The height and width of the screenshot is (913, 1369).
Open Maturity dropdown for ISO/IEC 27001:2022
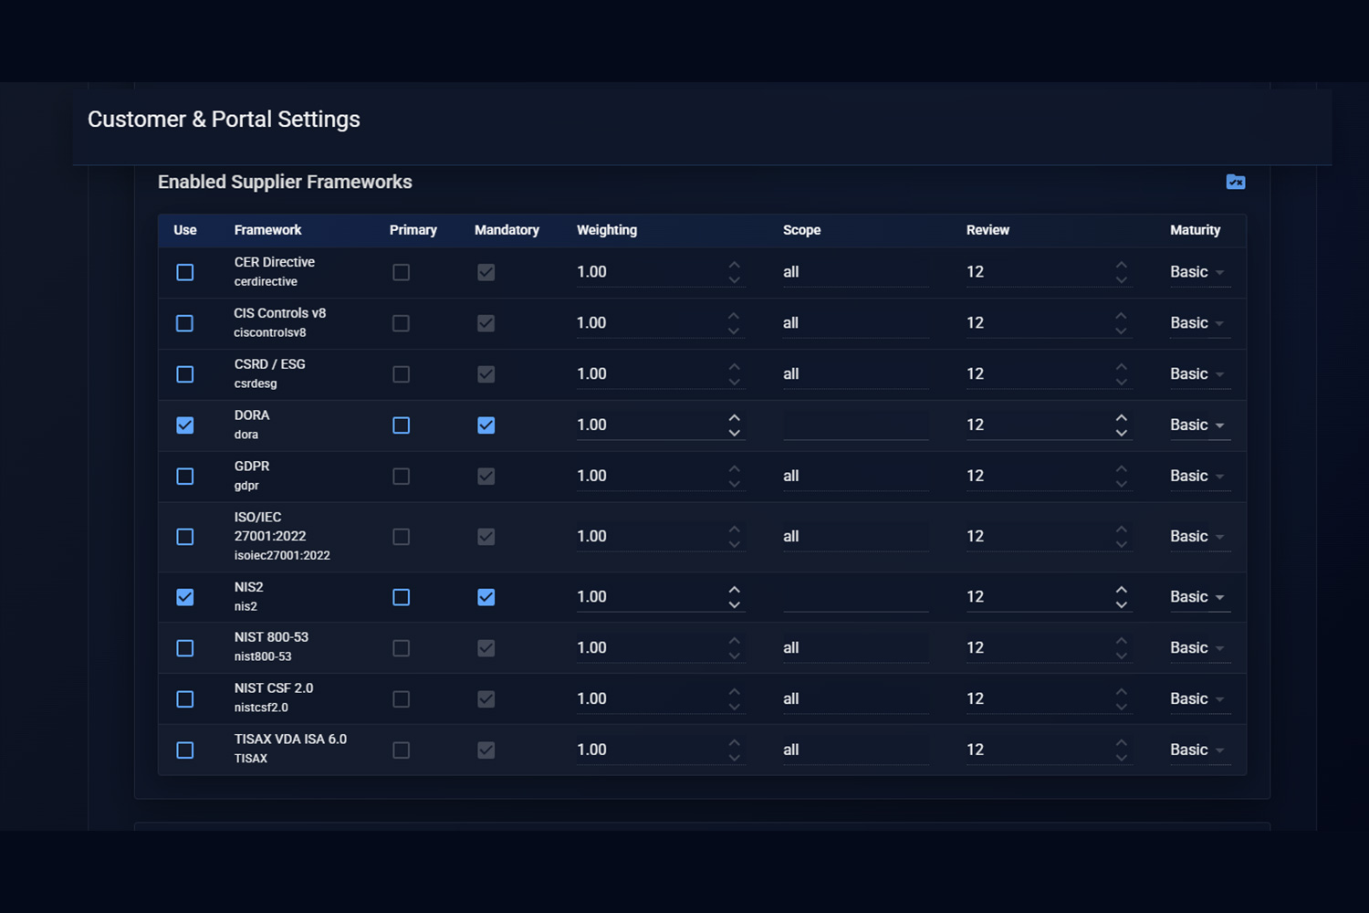(x=1200, y=537)
